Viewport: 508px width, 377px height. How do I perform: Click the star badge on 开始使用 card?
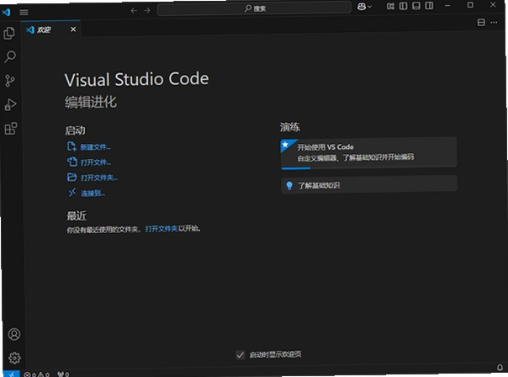click(x=286, y=145)
